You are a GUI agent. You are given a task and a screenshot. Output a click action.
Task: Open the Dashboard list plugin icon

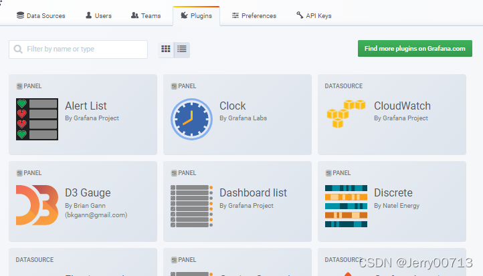tap(191, 206)
